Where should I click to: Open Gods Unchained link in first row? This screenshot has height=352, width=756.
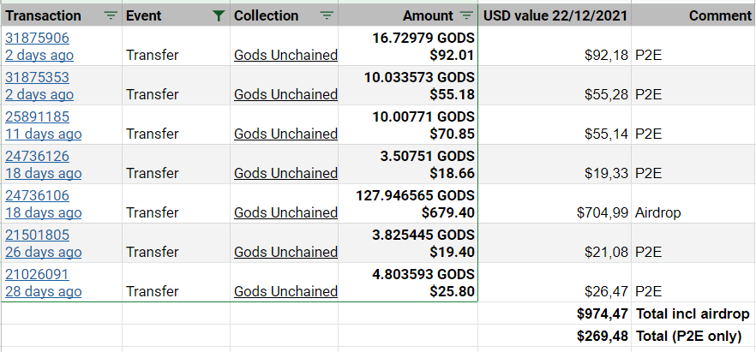point(286,56)
